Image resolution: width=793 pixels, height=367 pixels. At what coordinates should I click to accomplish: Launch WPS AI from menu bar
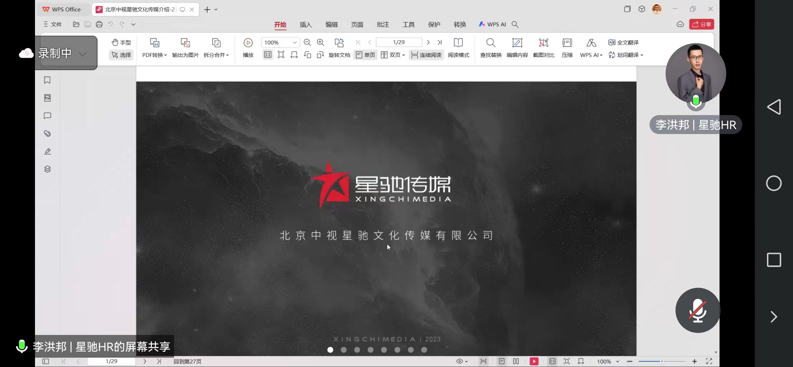[x=492, y=24]
